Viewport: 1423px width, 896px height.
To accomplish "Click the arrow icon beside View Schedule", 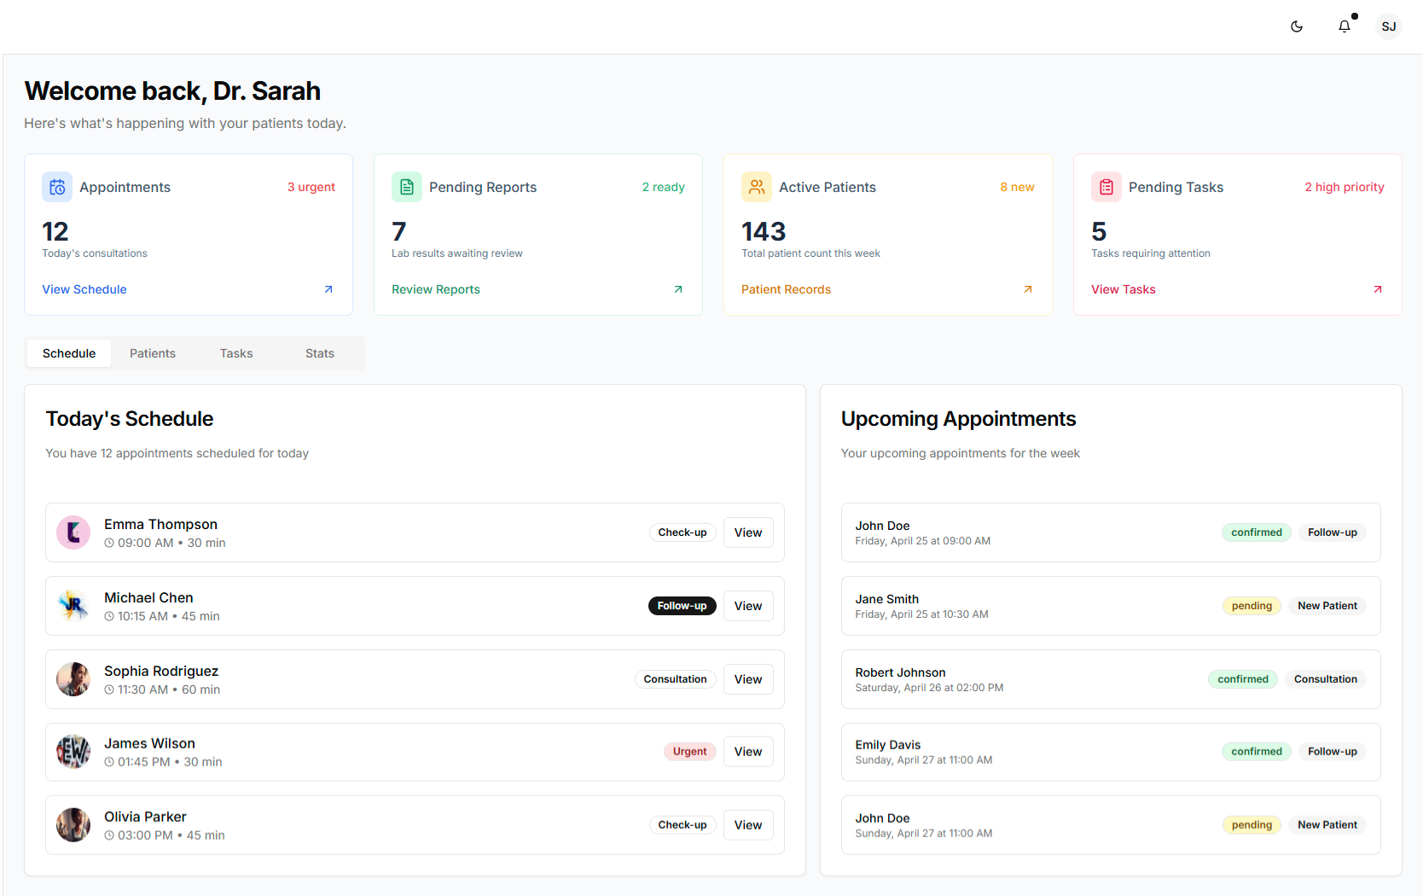I will tap(328, 289).
